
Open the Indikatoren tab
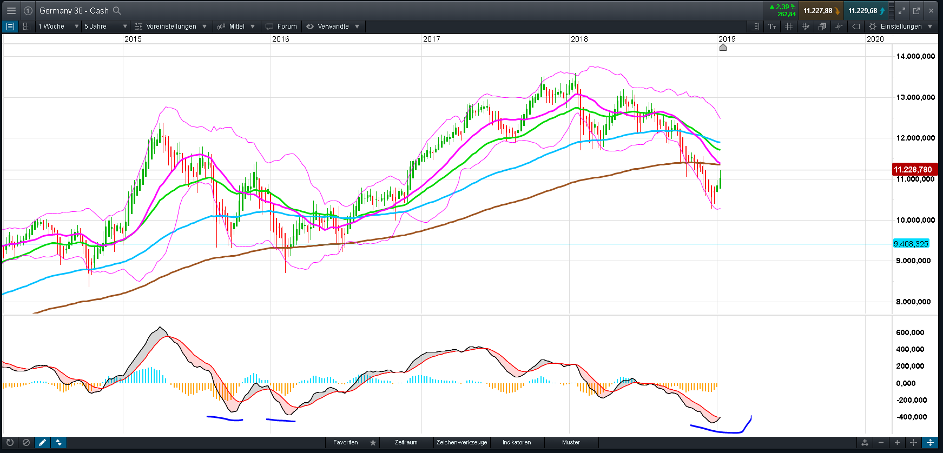coord(517,442)
